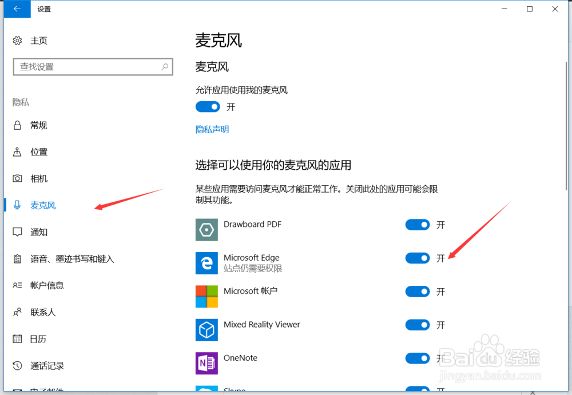The height and width of the screenshot is (395, 572).
Task: Click the lock icon beside 常规
Action: point(17,125)
